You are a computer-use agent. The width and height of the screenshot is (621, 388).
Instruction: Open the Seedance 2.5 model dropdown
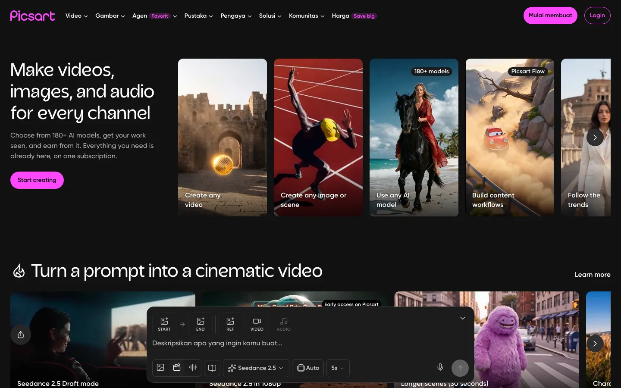click(256, 368)
